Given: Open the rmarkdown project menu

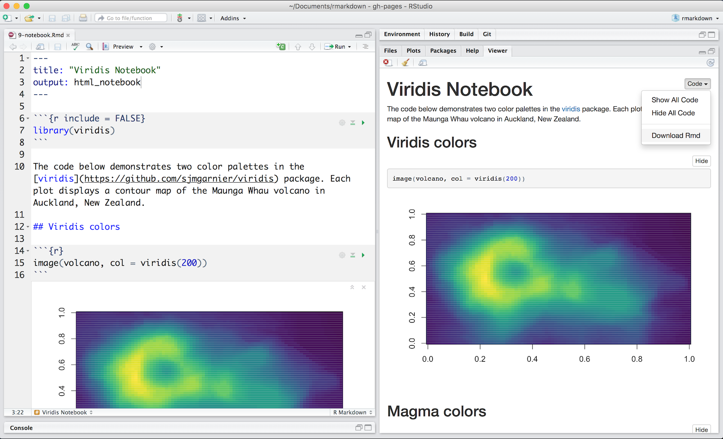Looking at the screenshot, I should coord(695,18).
